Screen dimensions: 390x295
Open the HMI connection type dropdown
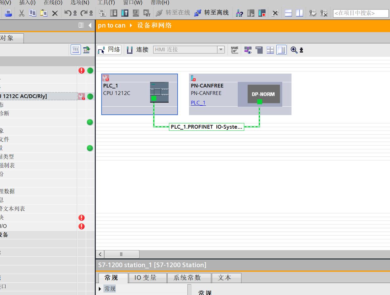point(221,50)
